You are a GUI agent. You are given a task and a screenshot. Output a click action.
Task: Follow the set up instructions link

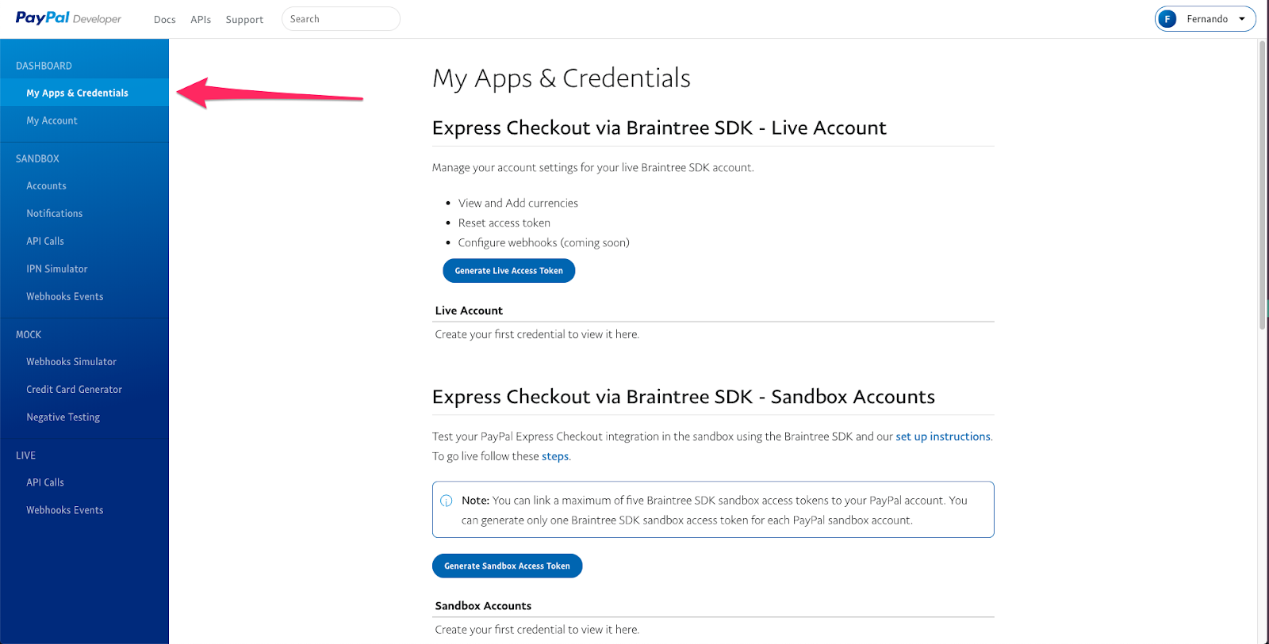(943, 436)
